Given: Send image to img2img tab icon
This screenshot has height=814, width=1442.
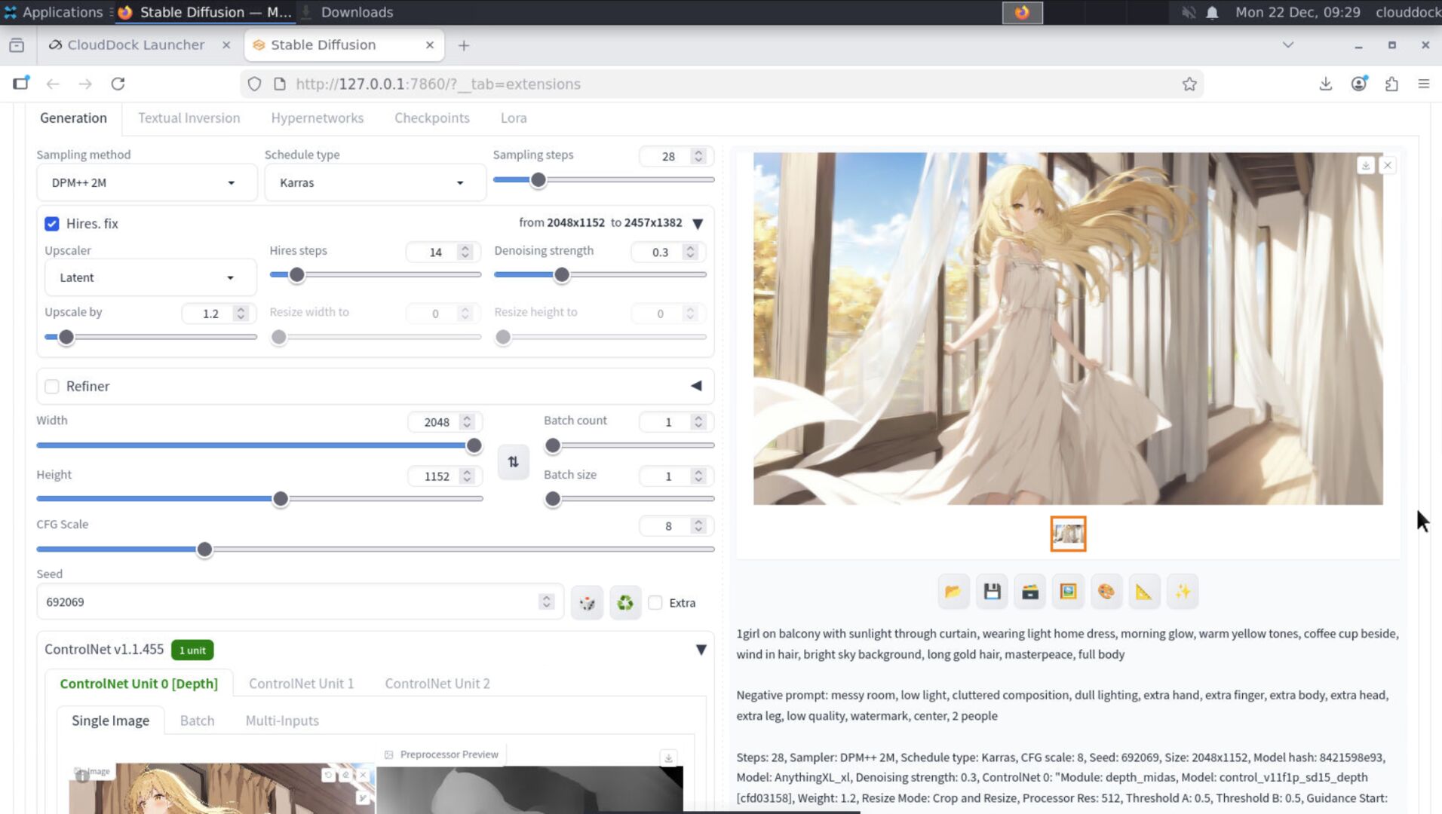Looking at the screenshot, I should 1068,592.
